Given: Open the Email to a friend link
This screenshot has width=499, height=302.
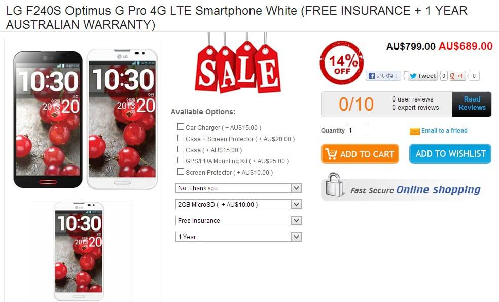Looking at the screenshot, I should [x=444, y=131].
